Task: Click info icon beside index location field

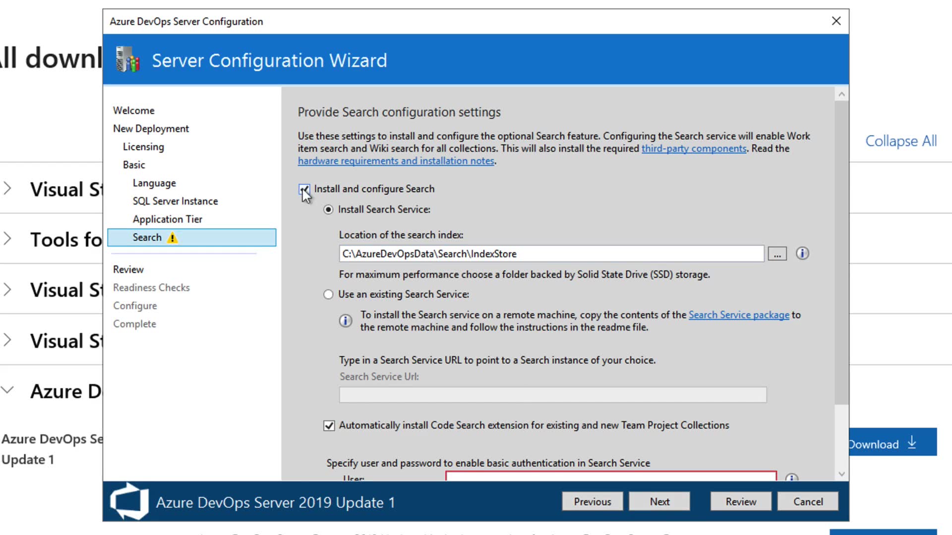Action: [x=802, y=254]
